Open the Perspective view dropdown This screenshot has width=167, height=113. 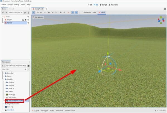point(39,17)
